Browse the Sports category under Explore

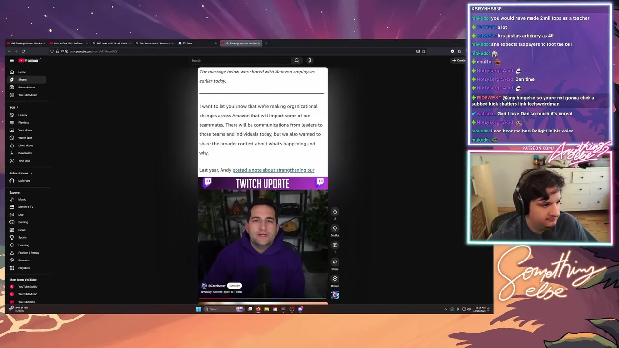pyautogui.click(x=27, y=237)
